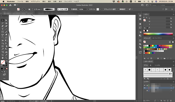Open the ウィンドウ menu
The image size is (175, 102).
pyautogui.click(x=68, y=1)
